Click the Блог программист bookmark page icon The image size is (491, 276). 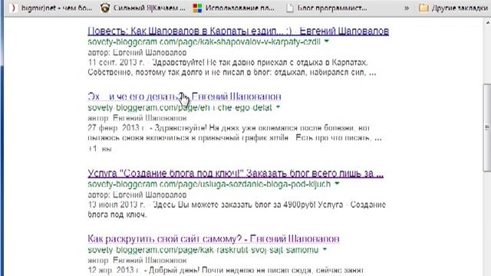pyautogui.click(x=290, y=8)
